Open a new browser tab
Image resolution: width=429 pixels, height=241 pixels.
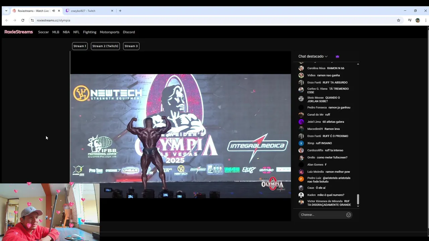click(120, 11)
